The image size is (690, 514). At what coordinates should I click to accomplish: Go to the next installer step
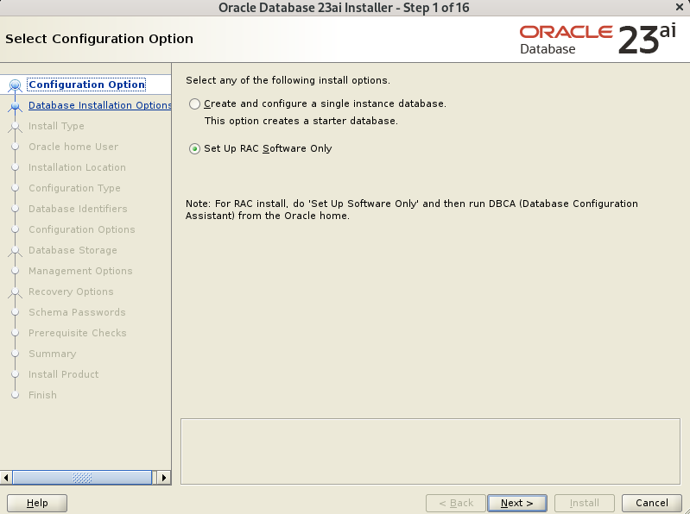click(x=517, y=503)
